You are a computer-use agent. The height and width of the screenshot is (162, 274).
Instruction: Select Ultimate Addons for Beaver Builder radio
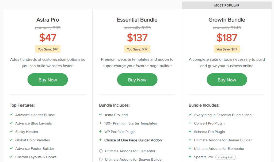click(x=101, y=159)
